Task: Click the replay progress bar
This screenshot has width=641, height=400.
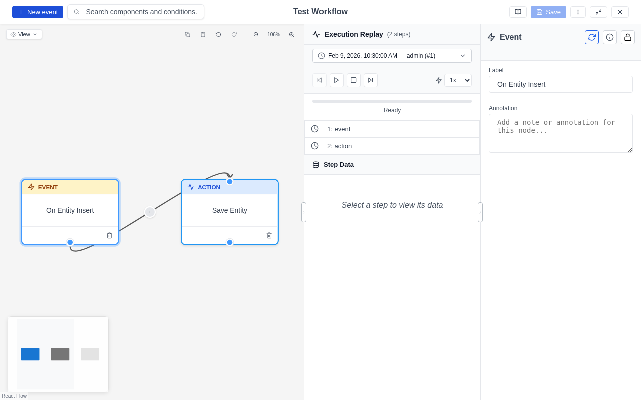Action: [392, 101]
